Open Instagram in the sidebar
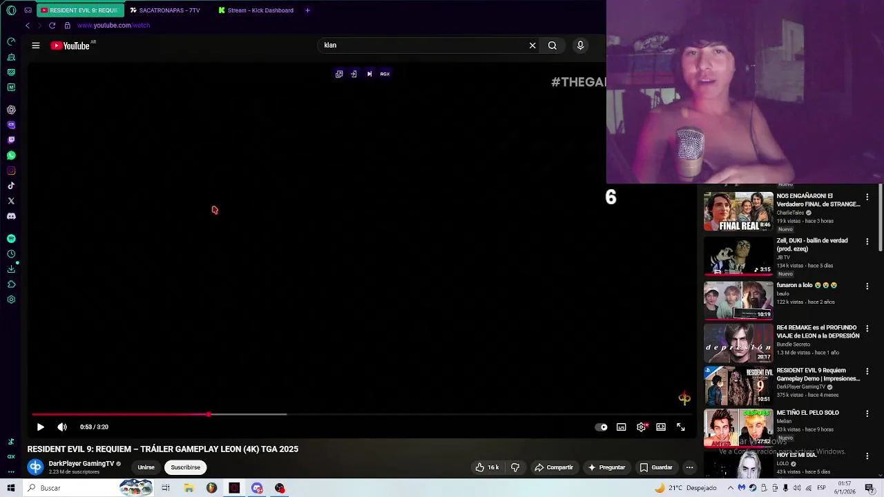This screenshot has height=497, width=884. click(11, 170)
